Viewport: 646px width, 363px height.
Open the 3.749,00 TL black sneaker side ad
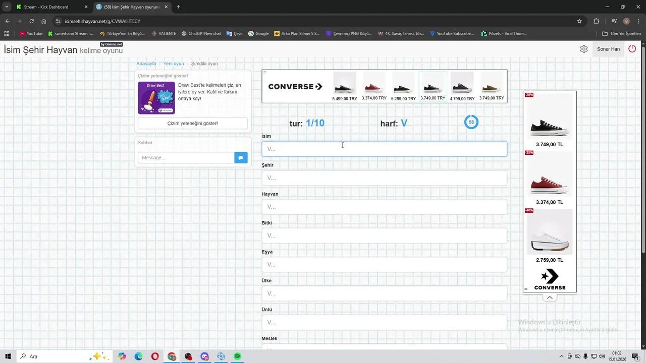tap(550, 120)
